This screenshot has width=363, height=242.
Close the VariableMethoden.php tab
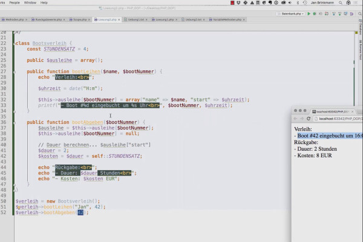click(x=244, y=20)
